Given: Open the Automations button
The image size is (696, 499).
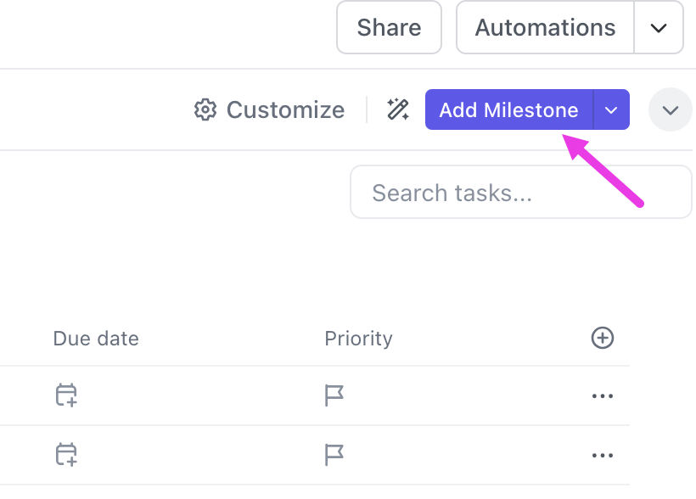Looking at the screenshot, I should point(545,28).
